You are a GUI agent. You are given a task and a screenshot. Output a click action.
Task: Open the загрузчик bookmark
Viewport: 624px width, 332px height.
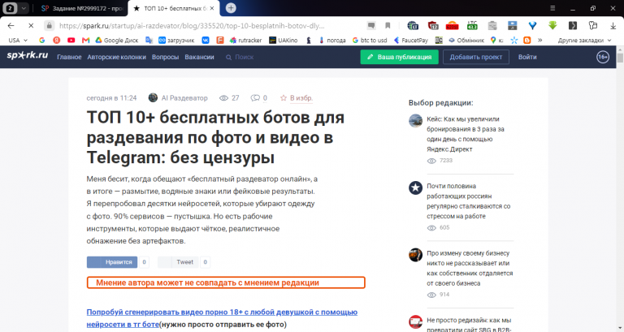(176, 40)
